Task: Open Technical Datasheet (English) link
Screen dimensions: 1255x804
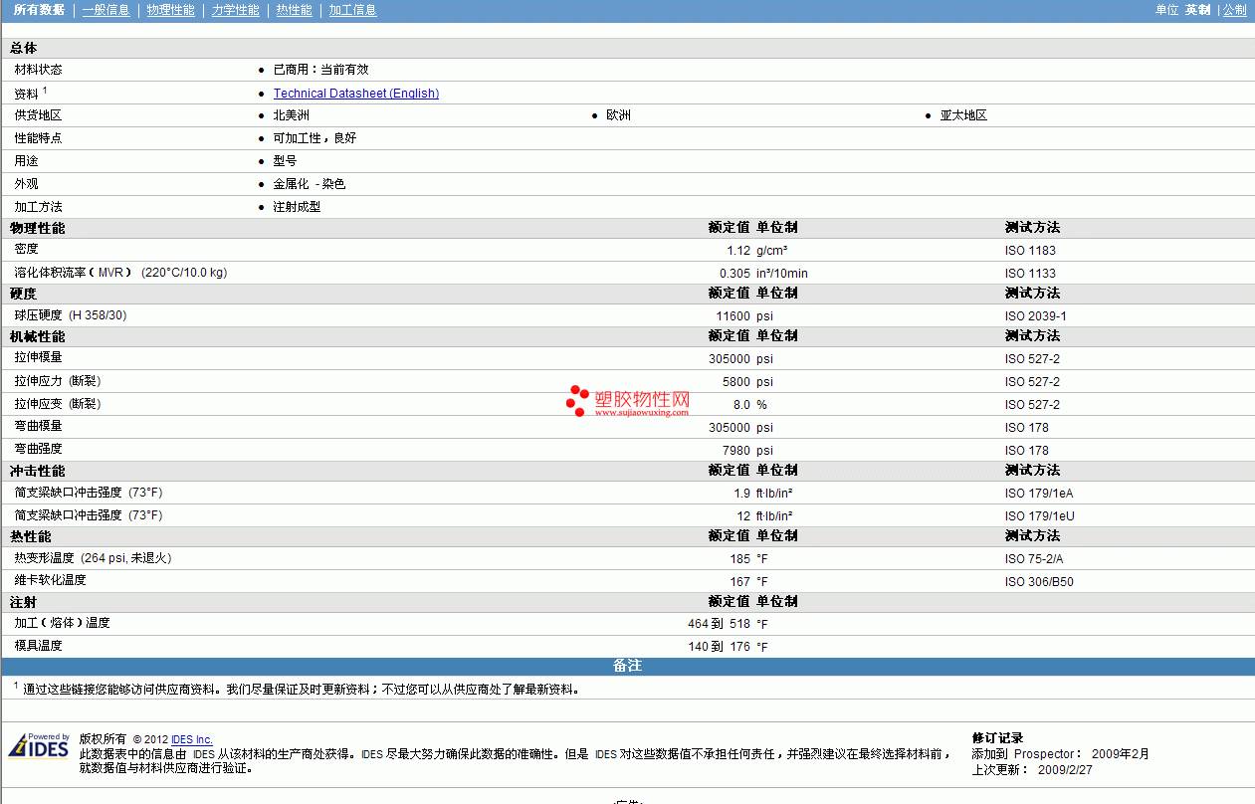Action: [356, 94]
